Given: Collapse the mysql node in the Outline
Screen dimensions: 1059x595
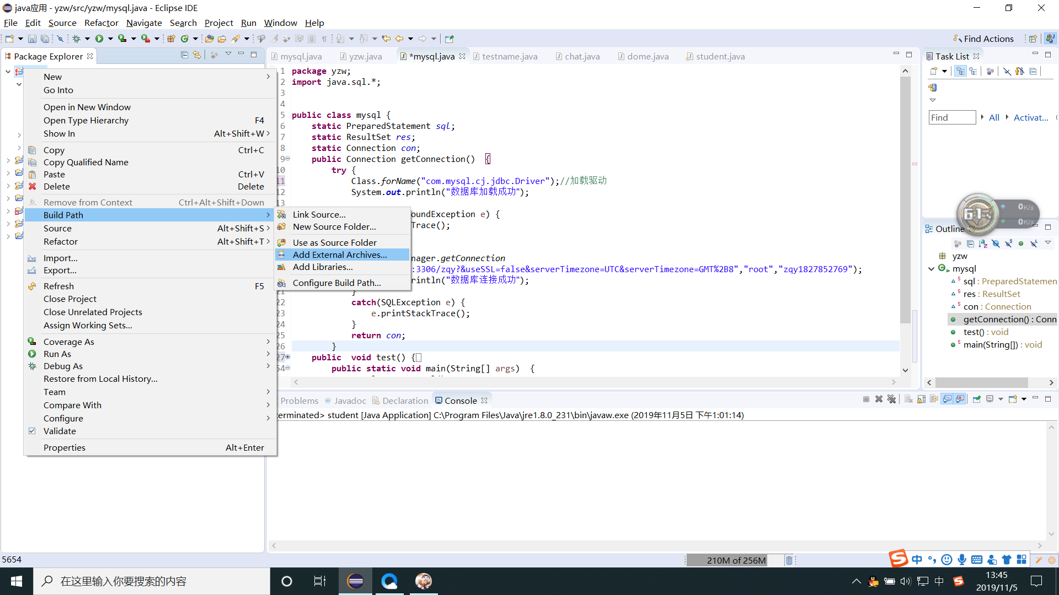Looking at the screenshot, I should pos(931,269).
